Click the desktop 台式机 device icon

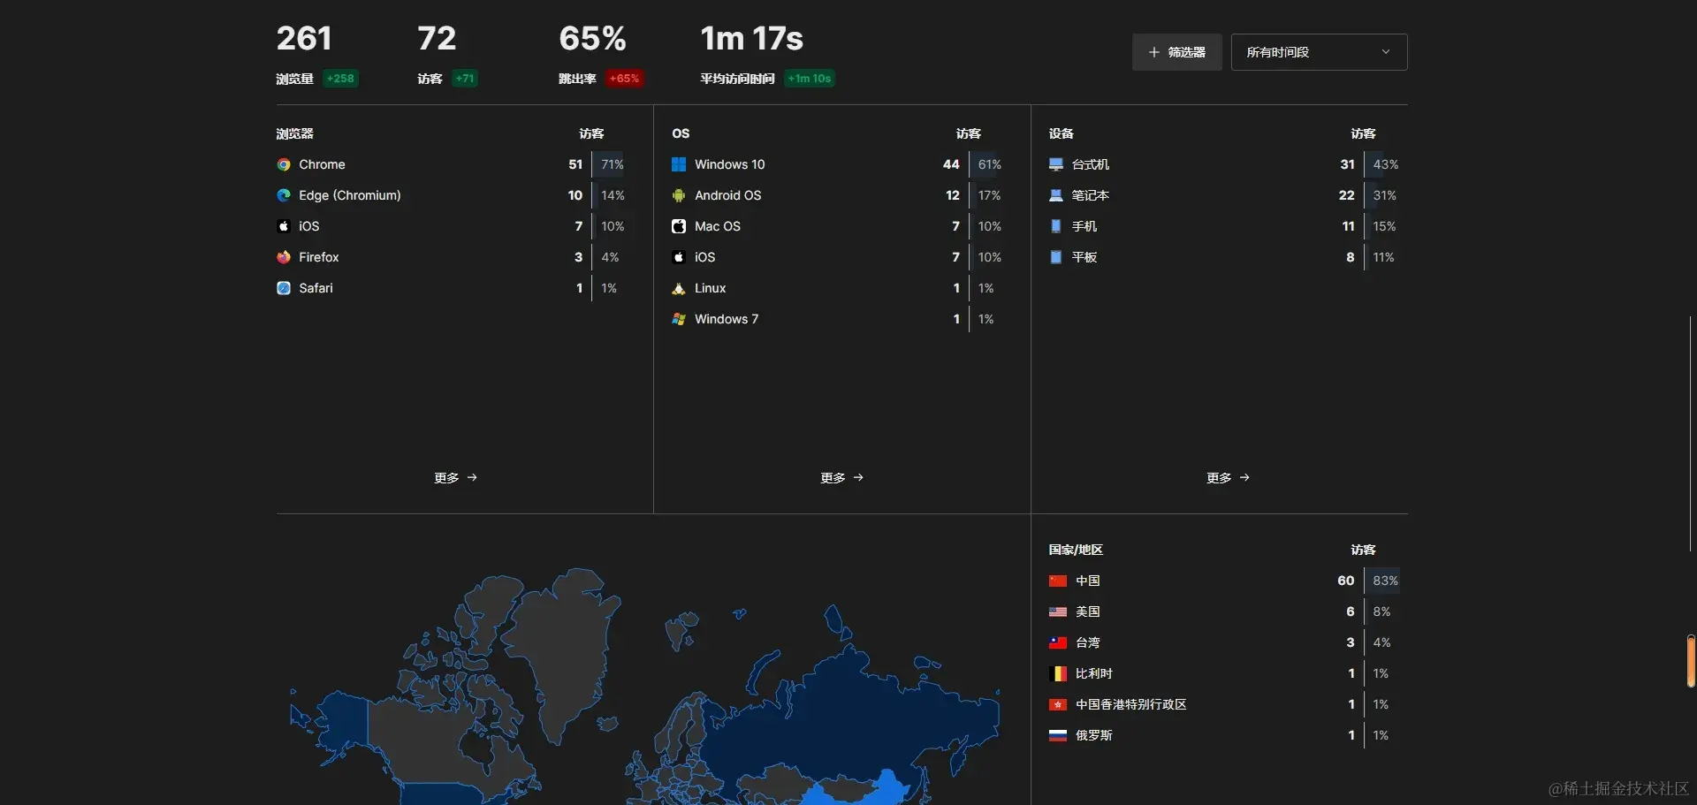tap(1056, 164)
